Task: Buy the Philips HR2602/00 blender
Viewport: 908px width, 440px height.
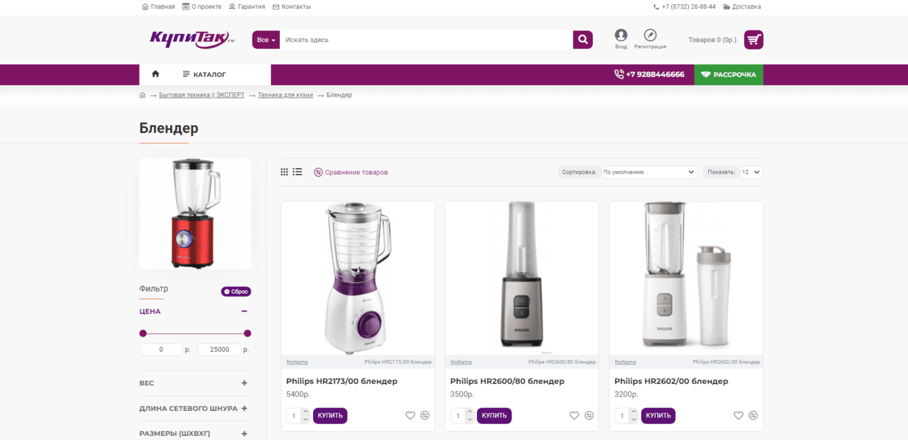Action: pos(658,416)
